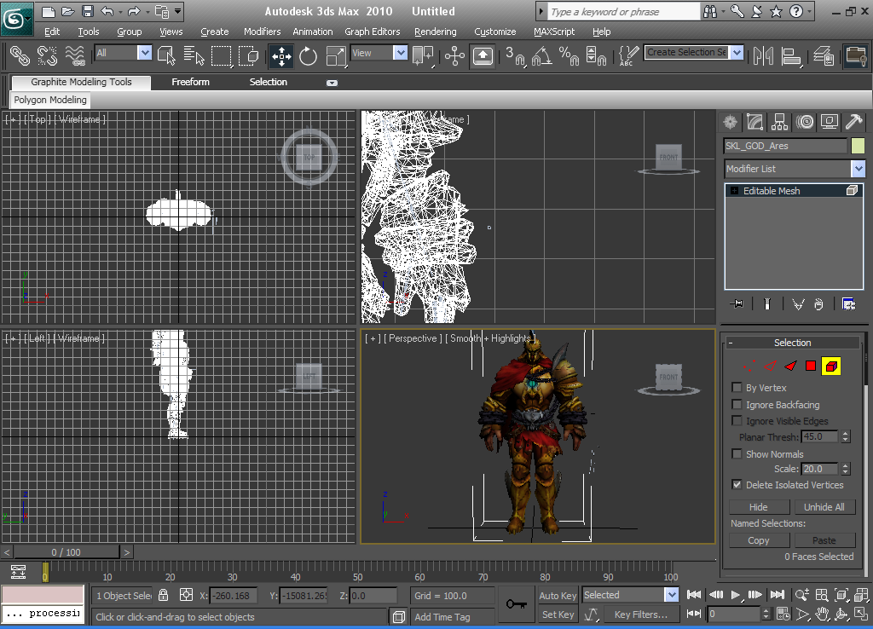Toggle Angle Snap
The image size is (873, 629).
541,55
